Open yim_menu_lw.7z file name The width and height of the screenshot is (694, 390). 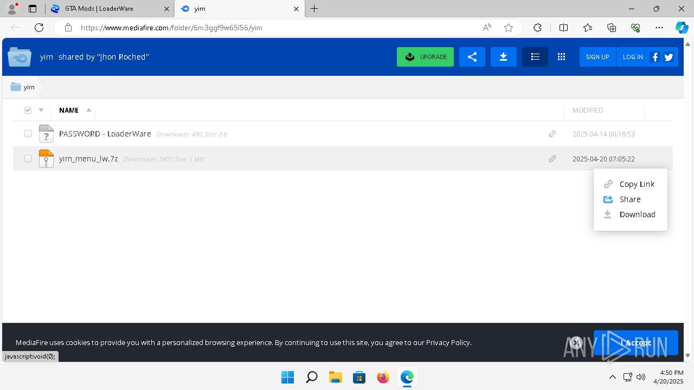88,159
